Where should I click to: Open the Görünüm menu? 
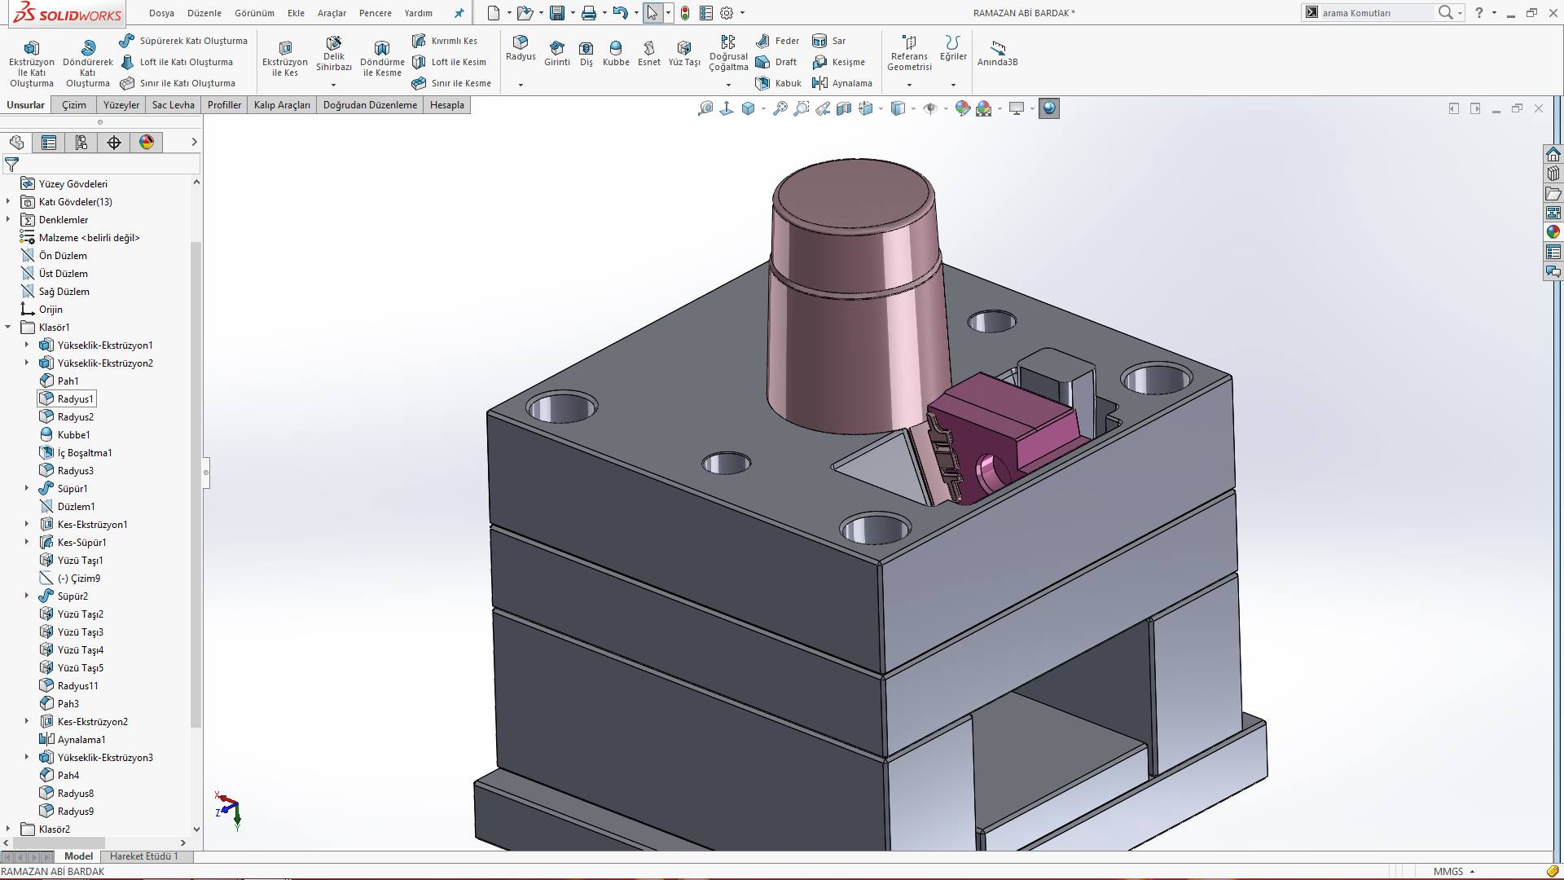pos(254,13)
